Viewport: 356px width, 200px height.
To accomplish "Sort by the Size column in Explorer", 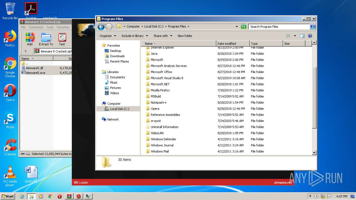I will pyautogui.click(x=294, y=44).
